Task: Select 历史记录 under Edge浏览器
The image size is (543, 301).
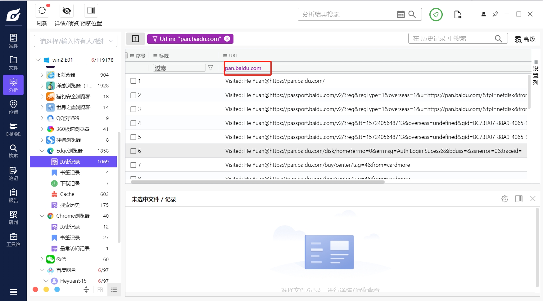Action: click(73, 162)
